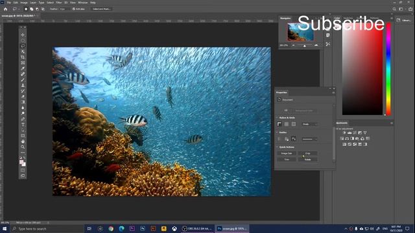Collapse the Rulers & Grids section
The image size is (415, 233).
click(278, 118)
